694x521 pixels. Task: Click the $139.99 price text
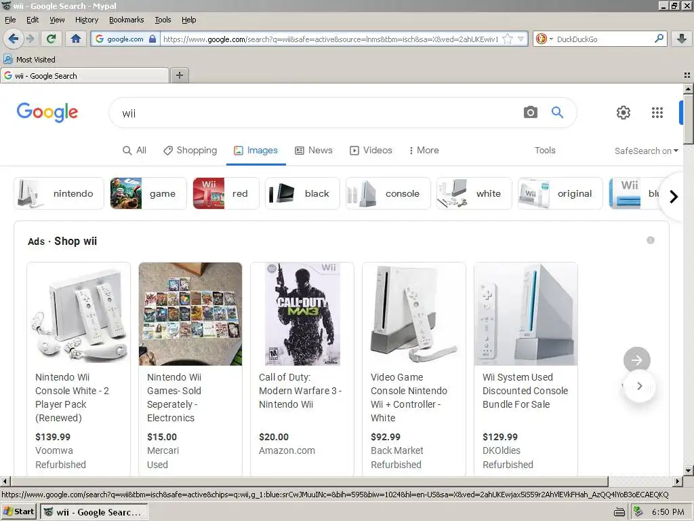53,437
